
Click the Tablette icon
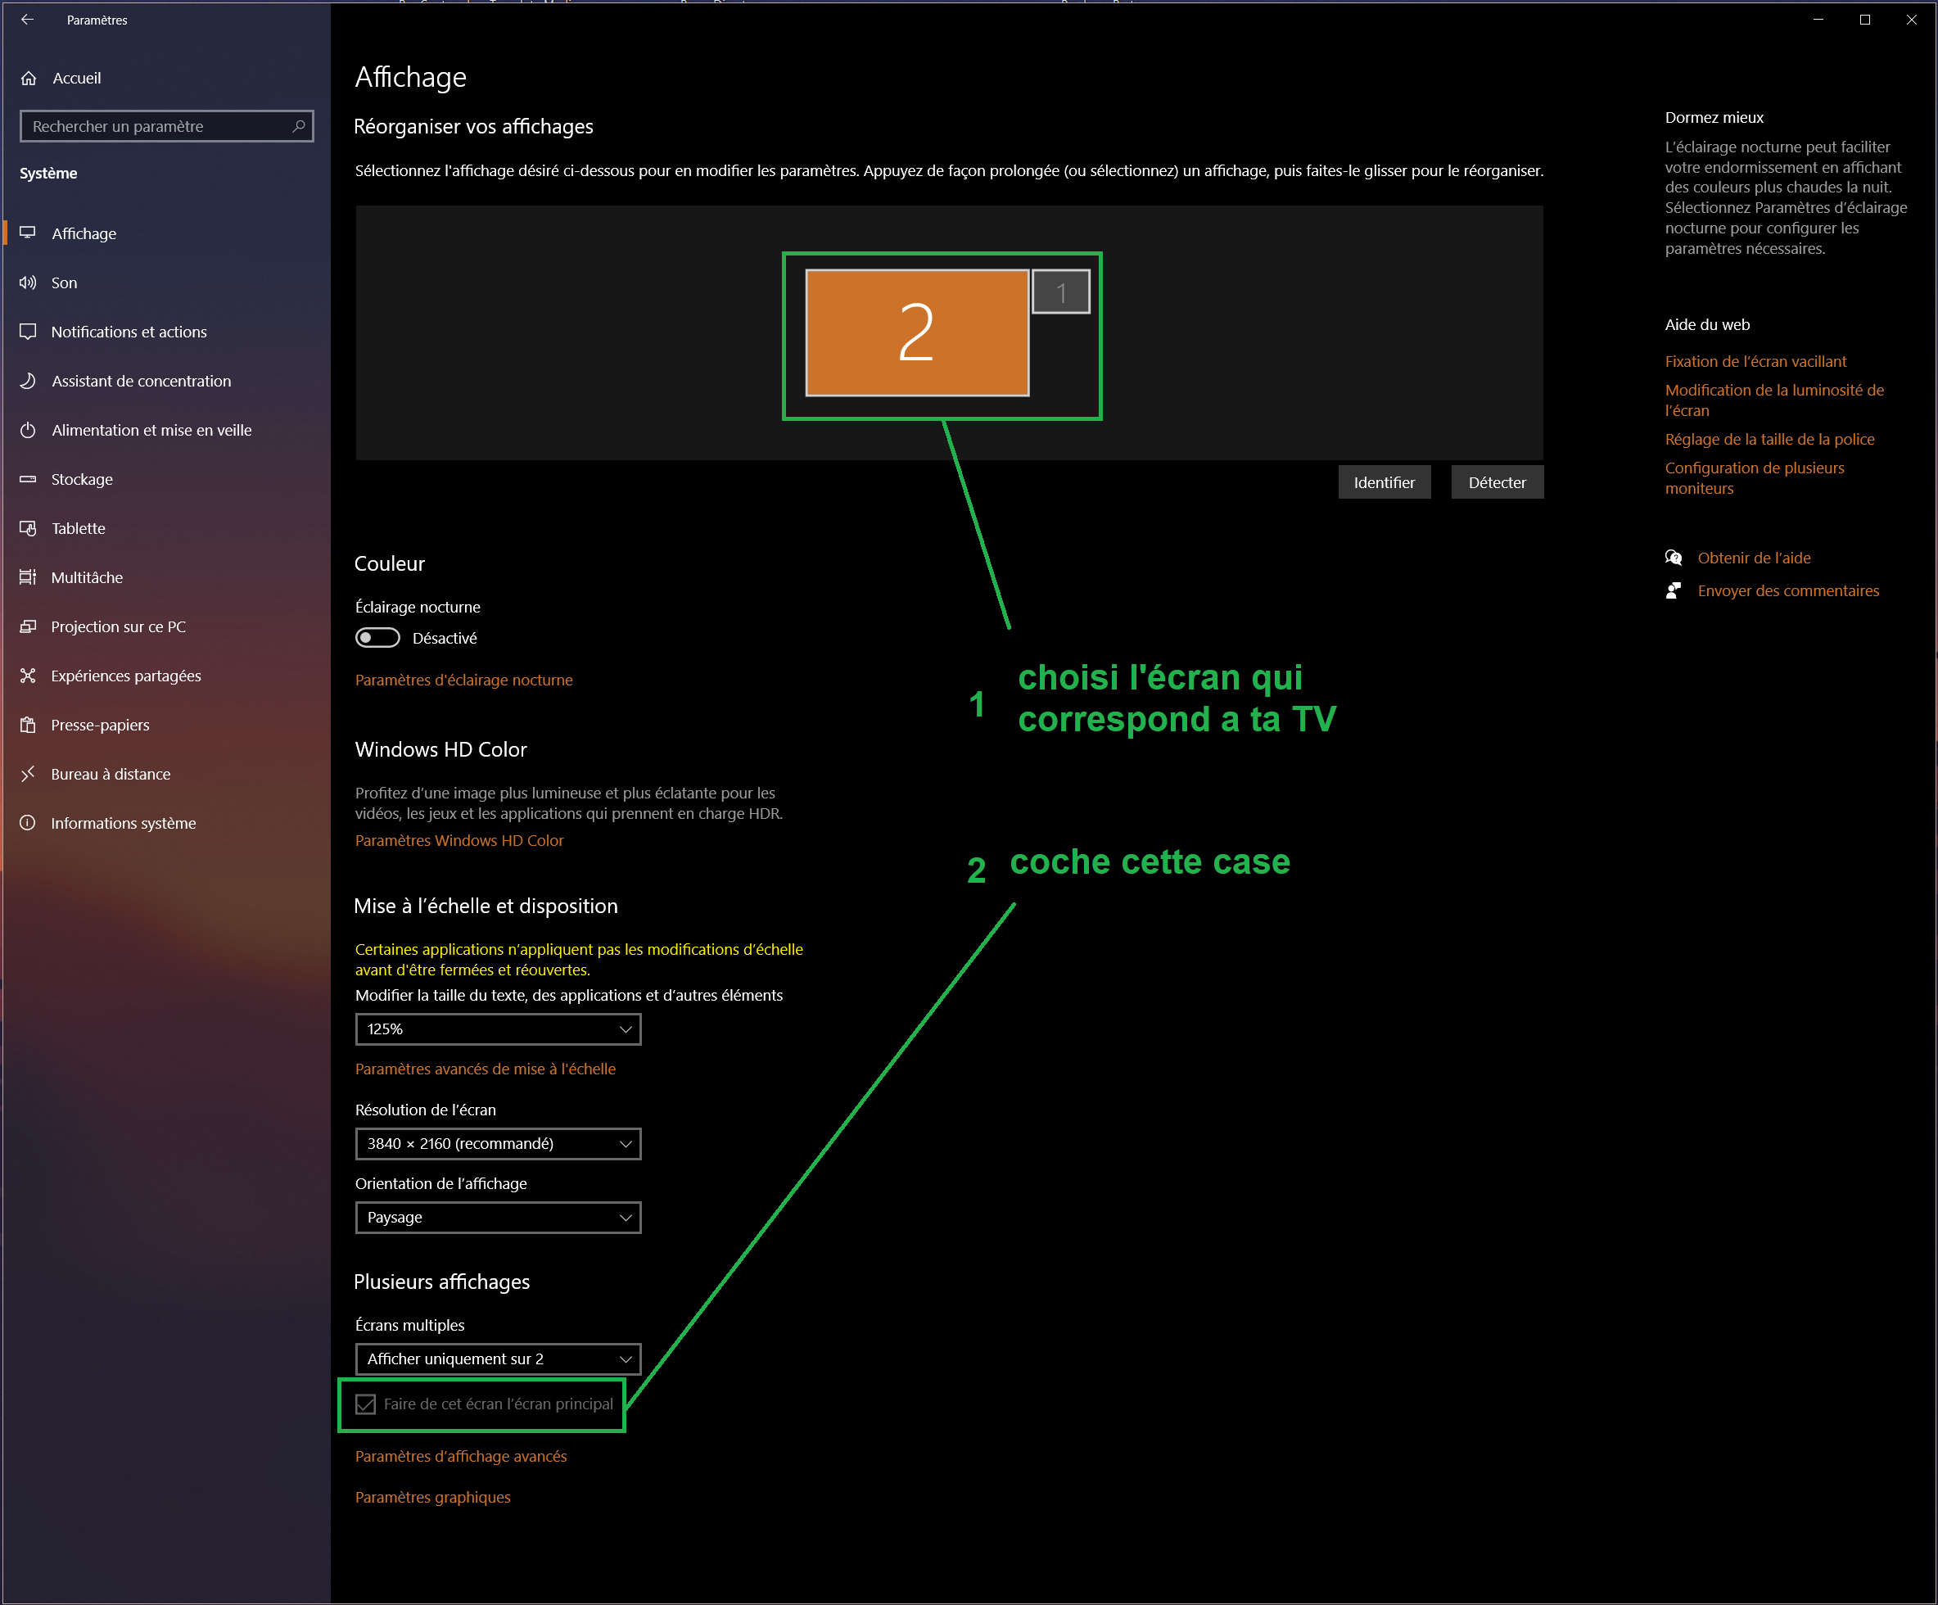(28, 528)
